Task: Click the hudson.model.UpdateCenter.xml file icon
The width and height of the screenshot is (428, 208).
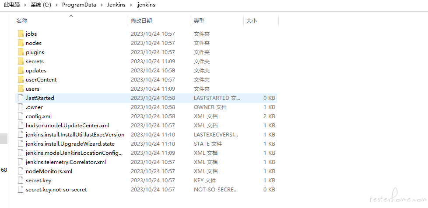Action: (21, 125)
